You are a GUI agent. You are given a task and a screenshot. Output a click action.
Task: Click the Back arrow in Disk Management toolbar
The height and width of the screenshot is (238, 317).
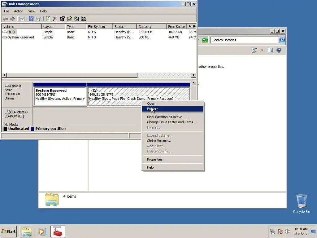pyautogui.click(x=5, y=19)
